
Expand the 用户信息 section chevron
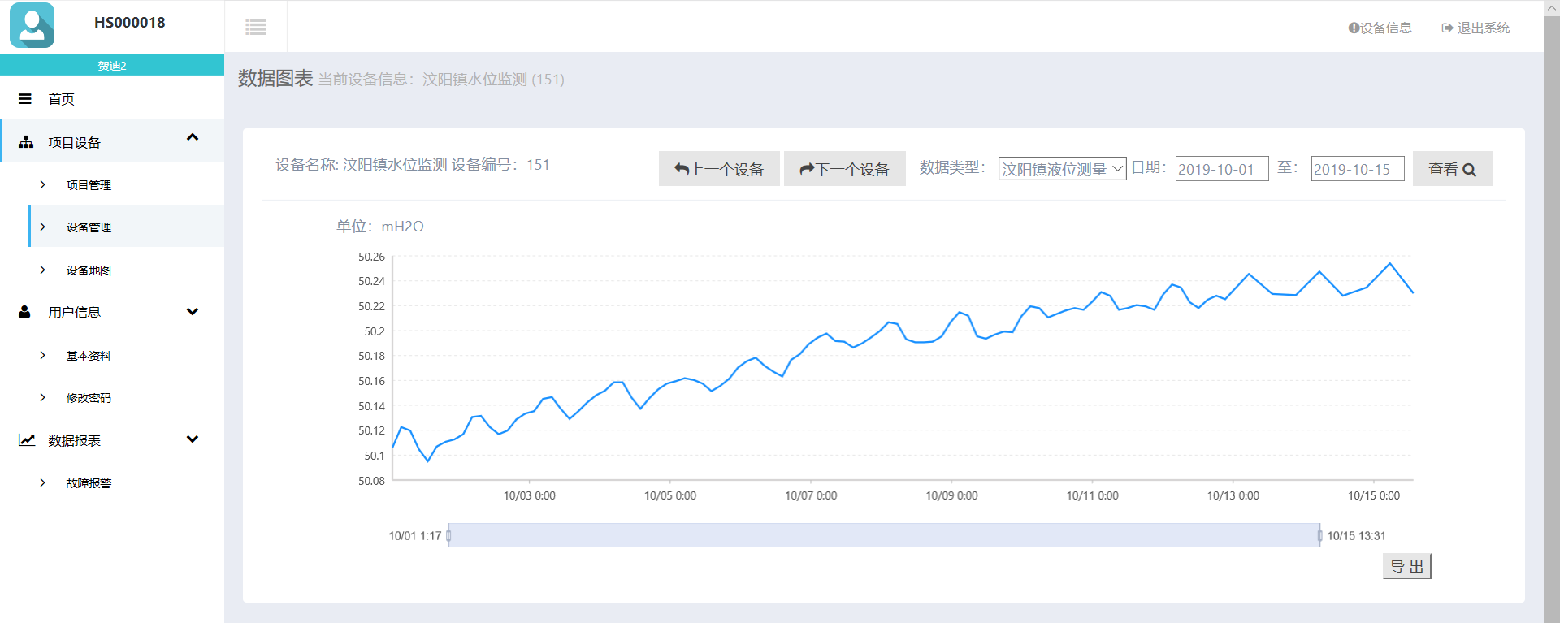pos(193,312)
